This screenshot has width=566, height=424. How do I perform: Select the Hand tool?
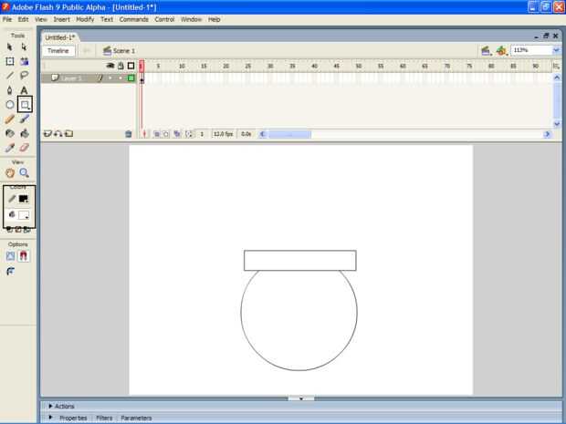click(x=10, y=173)
